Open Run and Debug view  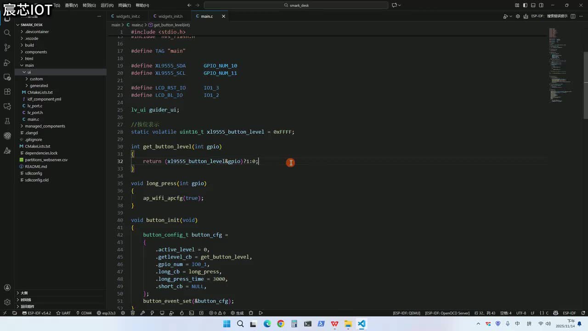coord(7,62)
